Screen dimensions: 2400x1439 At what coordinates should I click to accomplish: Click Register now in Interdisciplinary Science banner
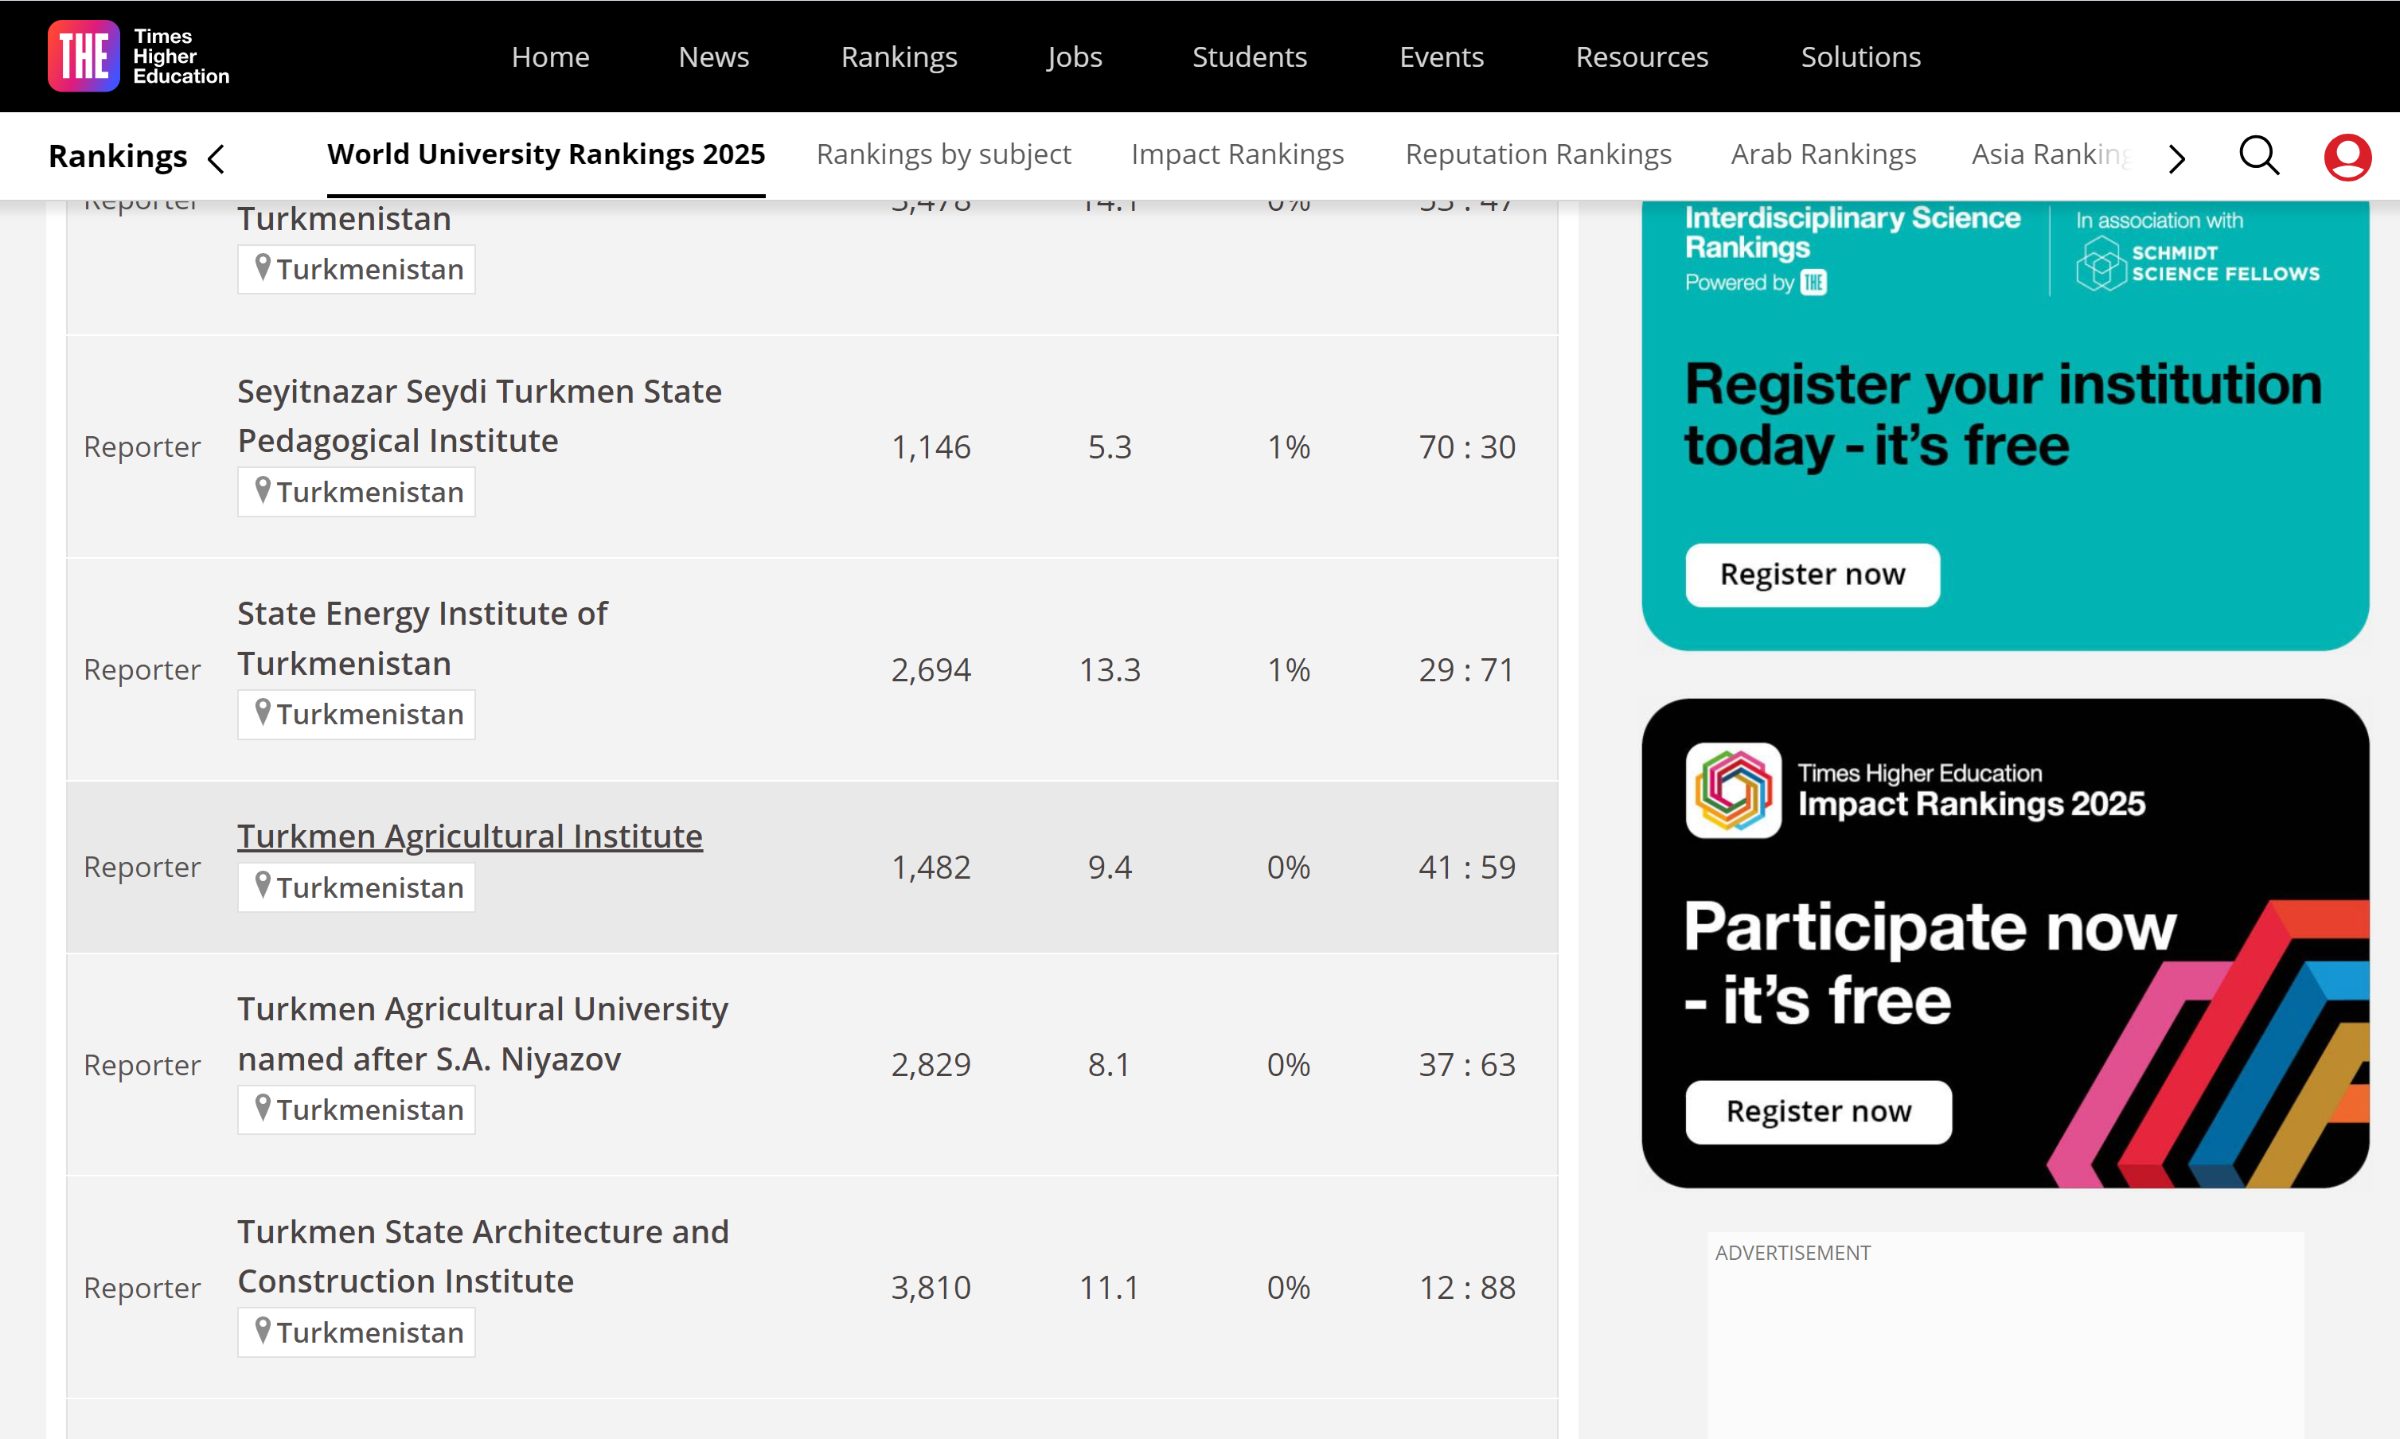pos(1812,574)
